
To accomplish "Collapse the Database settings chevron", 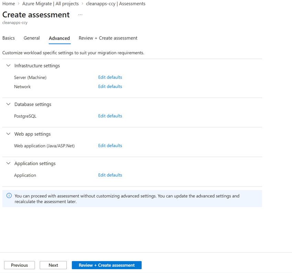I will click(8, 104).
